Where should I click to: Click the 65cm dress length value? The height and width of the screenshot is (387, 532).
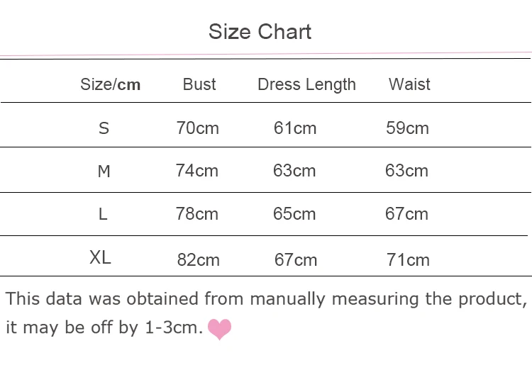pyautogui.click(x=294, y=214)
